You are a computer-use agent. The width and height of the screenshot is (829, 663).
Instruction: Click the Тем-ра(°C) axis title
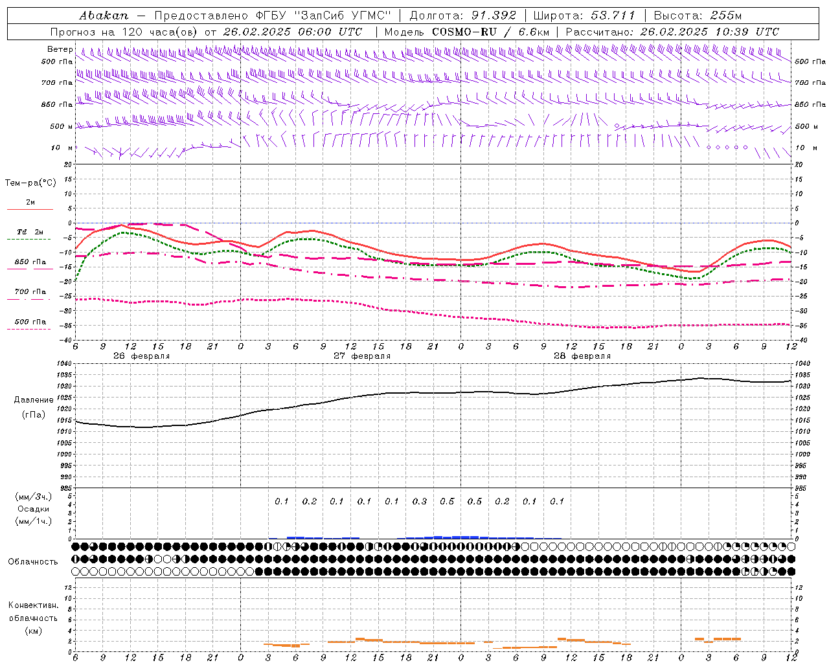(x=30, y=183)
